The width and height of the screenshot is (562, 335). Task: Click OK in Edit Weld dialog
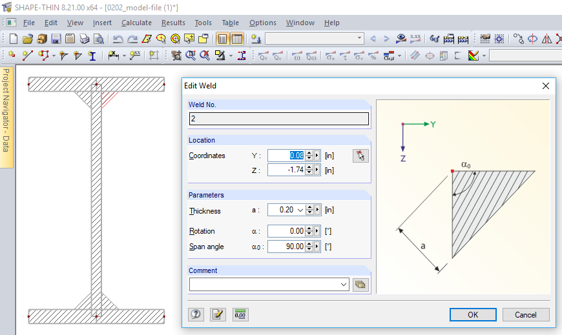473,314
